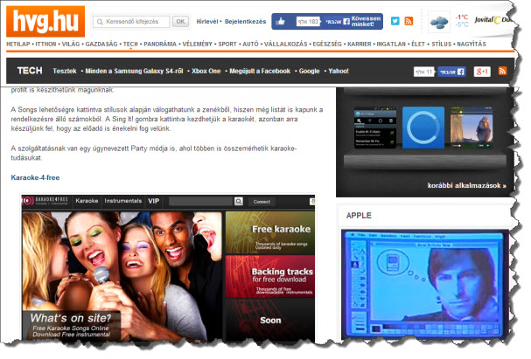
Task: Click the Keresendő kifejezés search field
Action: 131,22
